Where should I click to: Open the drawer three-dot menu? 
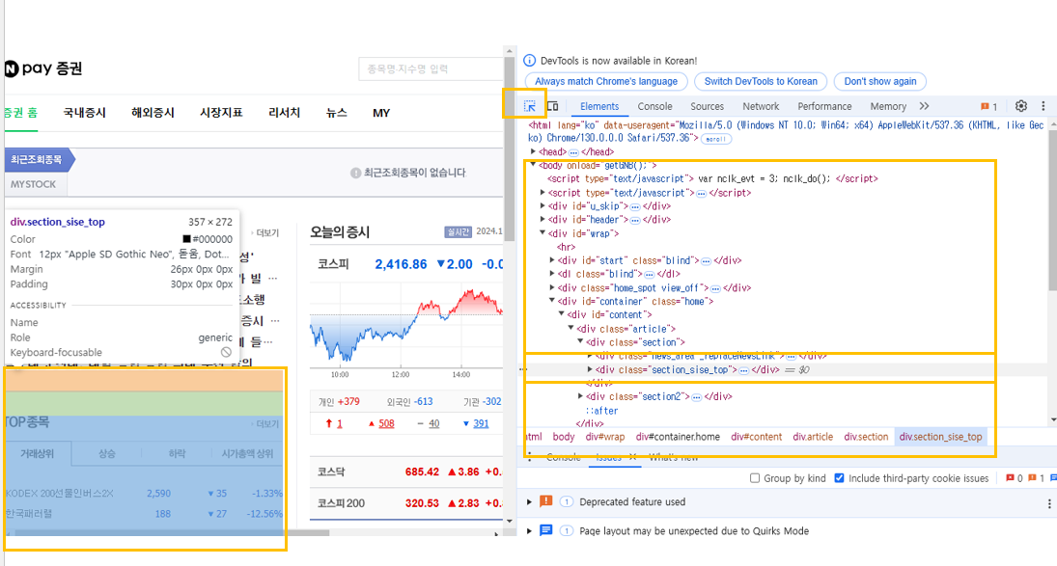[530, 458]
